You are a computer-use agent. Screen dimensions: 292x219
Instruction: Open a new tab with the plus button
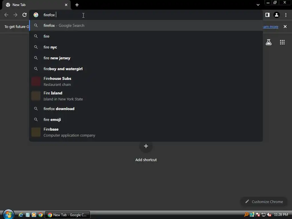tap(77, 5)
